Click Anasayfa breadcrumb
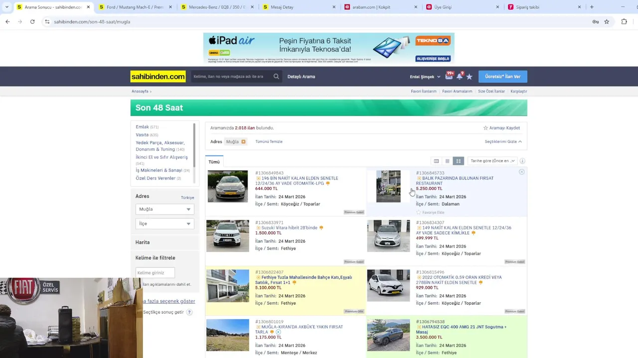The height and width of the screenshot is (358, 638). click(x=140, y=91)
